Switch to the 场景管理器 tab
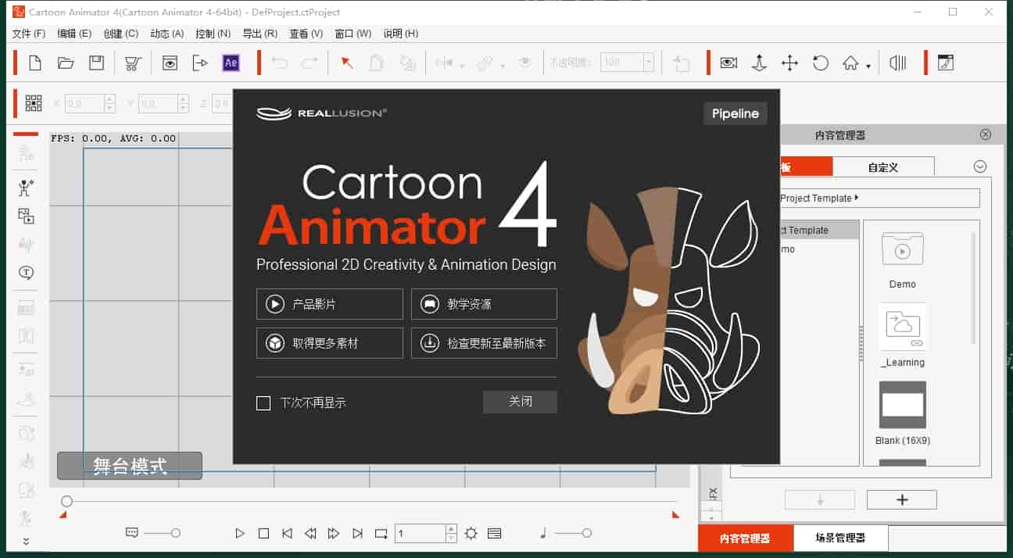The width and height of the screenshot is (1013, 558). tap(840, 538)
